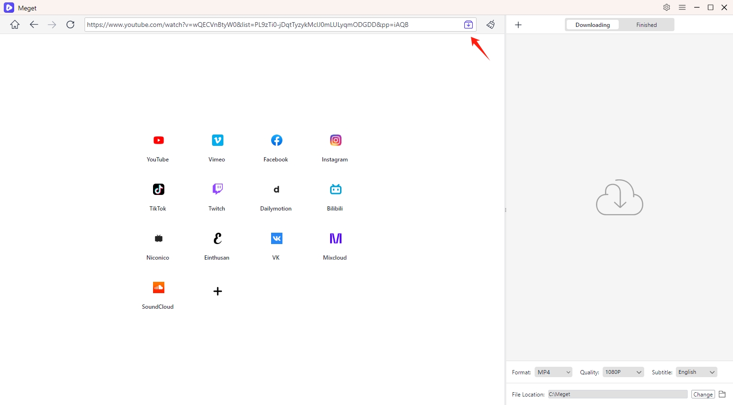The width and height of the screenshot is (733, 405).
Task: Click the panel splitter handle
Action: [505, 210]
